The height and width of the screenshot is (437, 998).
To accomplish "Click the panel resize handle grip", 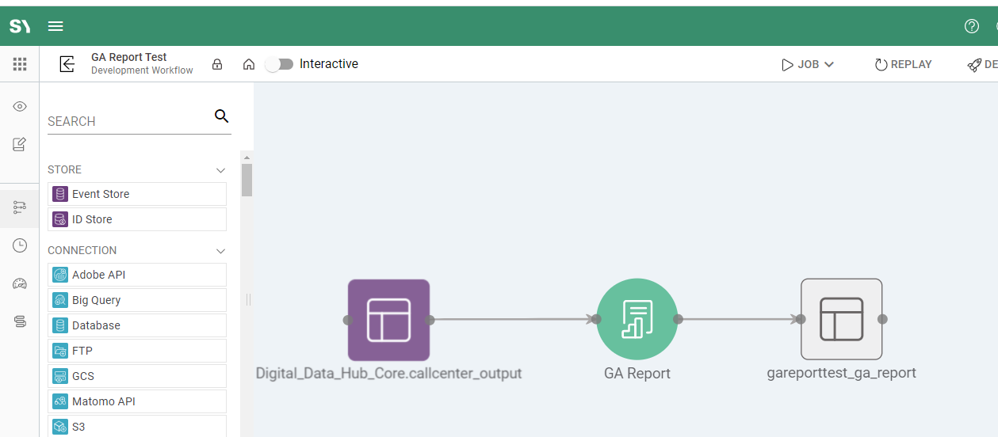I will [248, 299].
